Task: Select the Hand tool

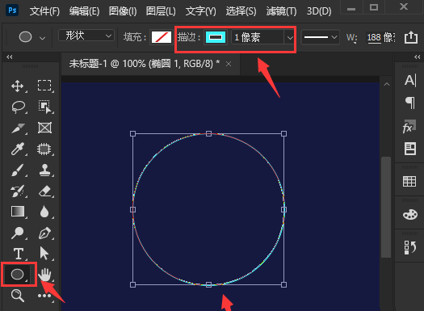Action: click(44, 275)
